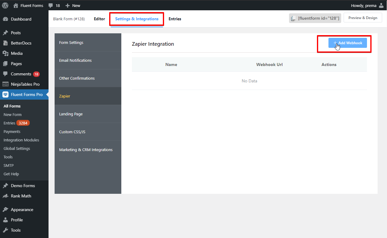Viewport: 387px width, 238px height.
Task: Click the NinjaTables Pro table icon
Action: 5,84
